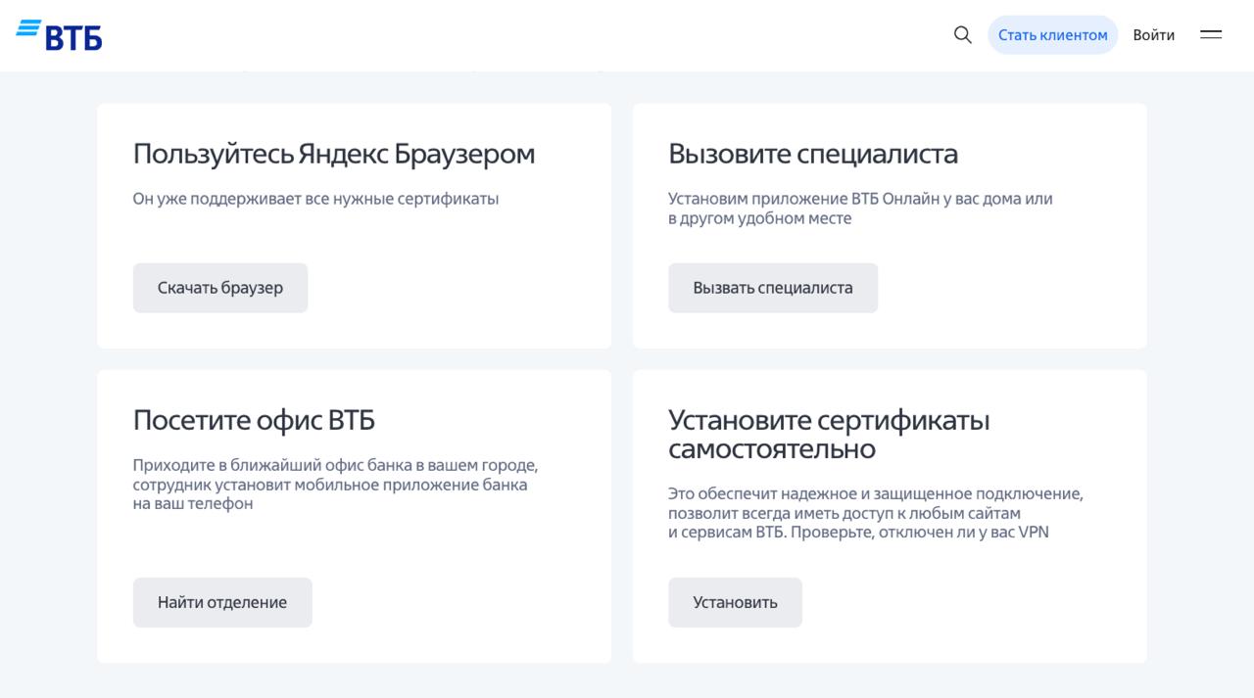Open the hamburger menu icon
Viewport: 1254px width, 698px height.
click(1211, 35)
